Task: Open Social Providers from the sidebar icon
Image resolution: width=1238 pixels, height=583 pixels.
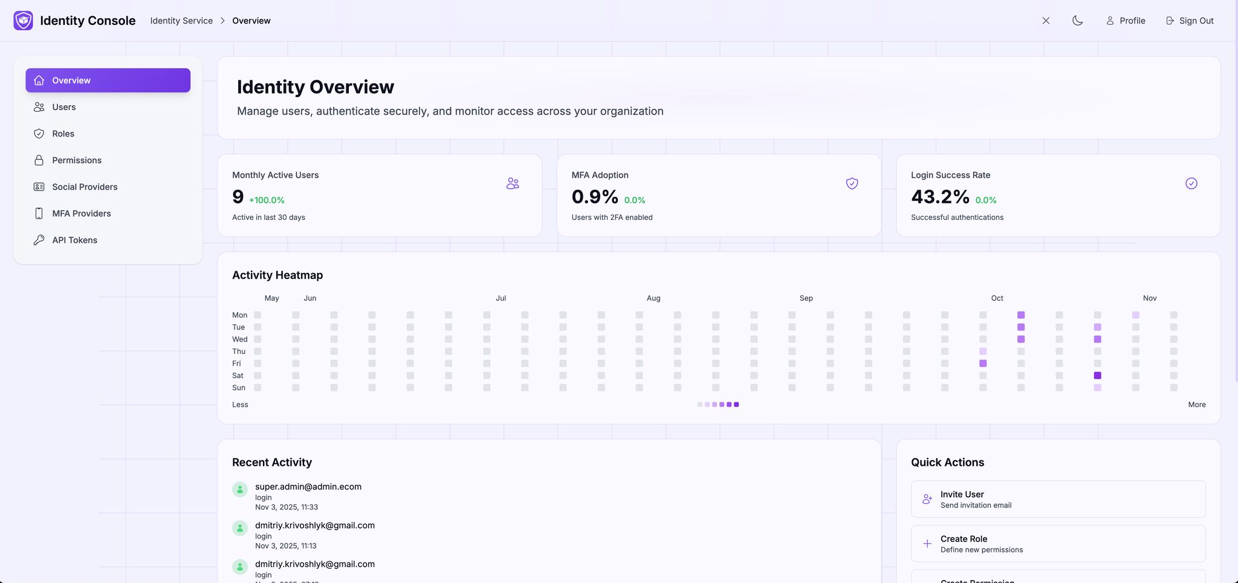Action: (x=39, y=187)
